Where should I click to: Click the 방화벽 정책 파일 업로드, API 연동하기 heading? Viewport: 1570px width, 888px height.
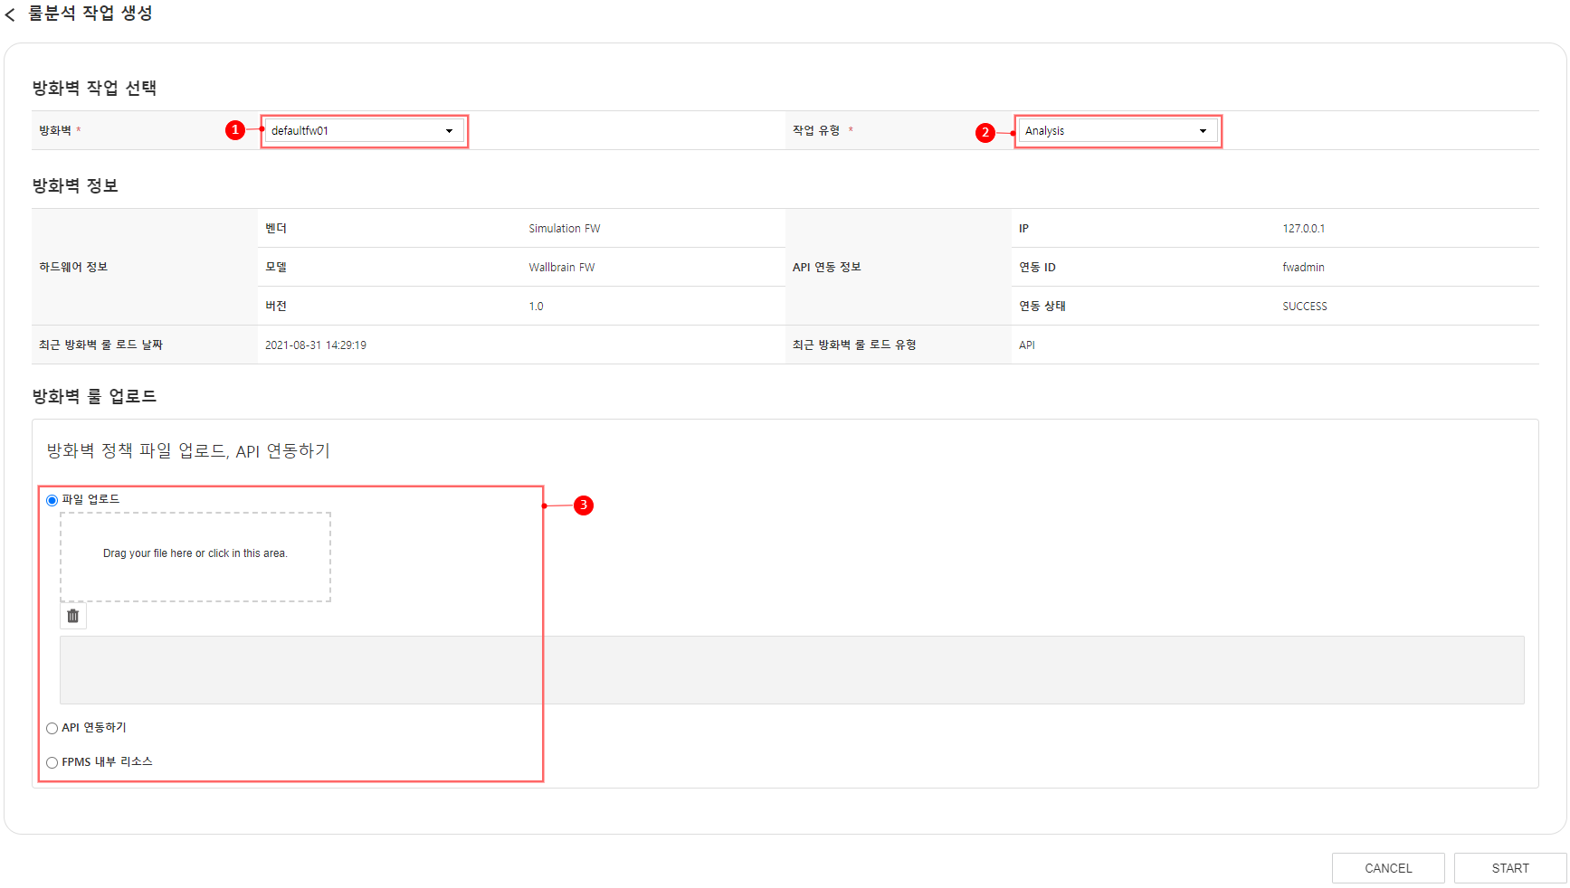coord(188,450)
